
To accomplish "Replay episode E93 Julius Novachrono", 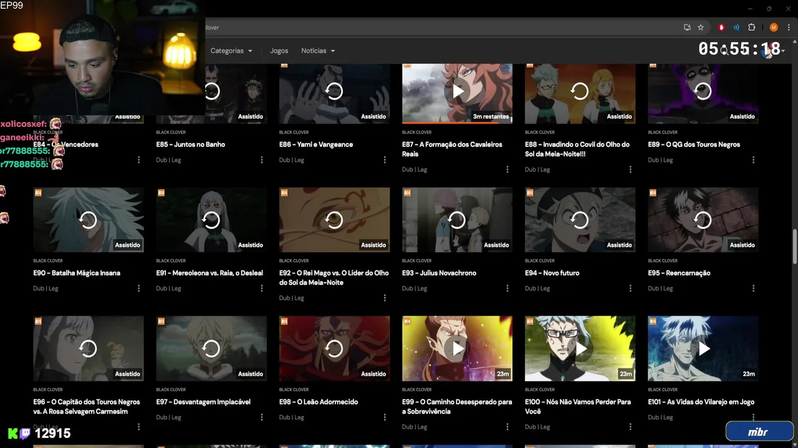I will (457, 220).
